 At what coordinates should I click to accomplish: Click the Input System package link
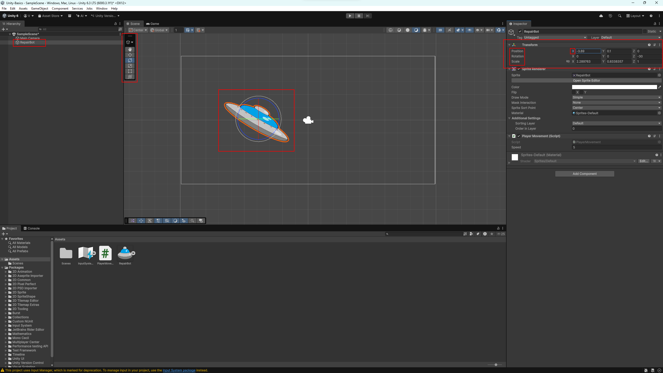coord(179,370)
